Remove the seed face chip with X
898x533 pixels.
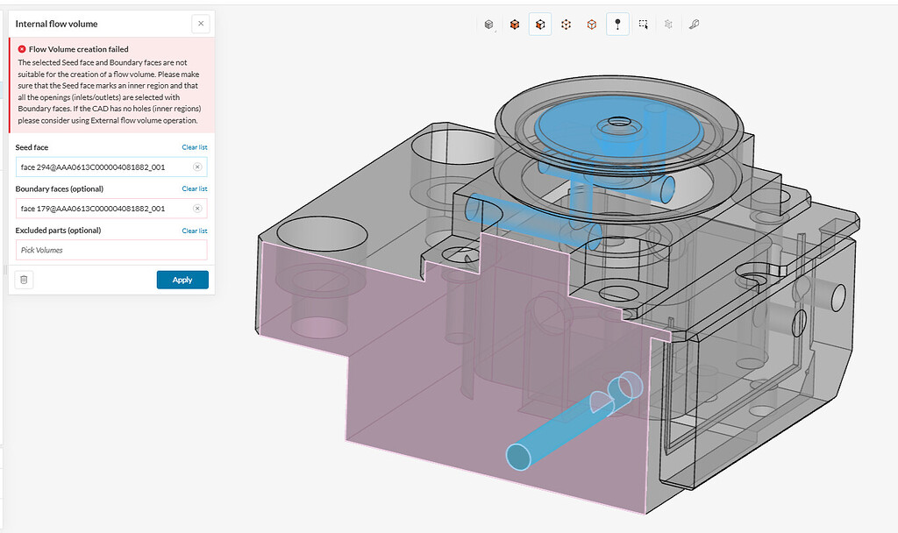coord(198,167)
